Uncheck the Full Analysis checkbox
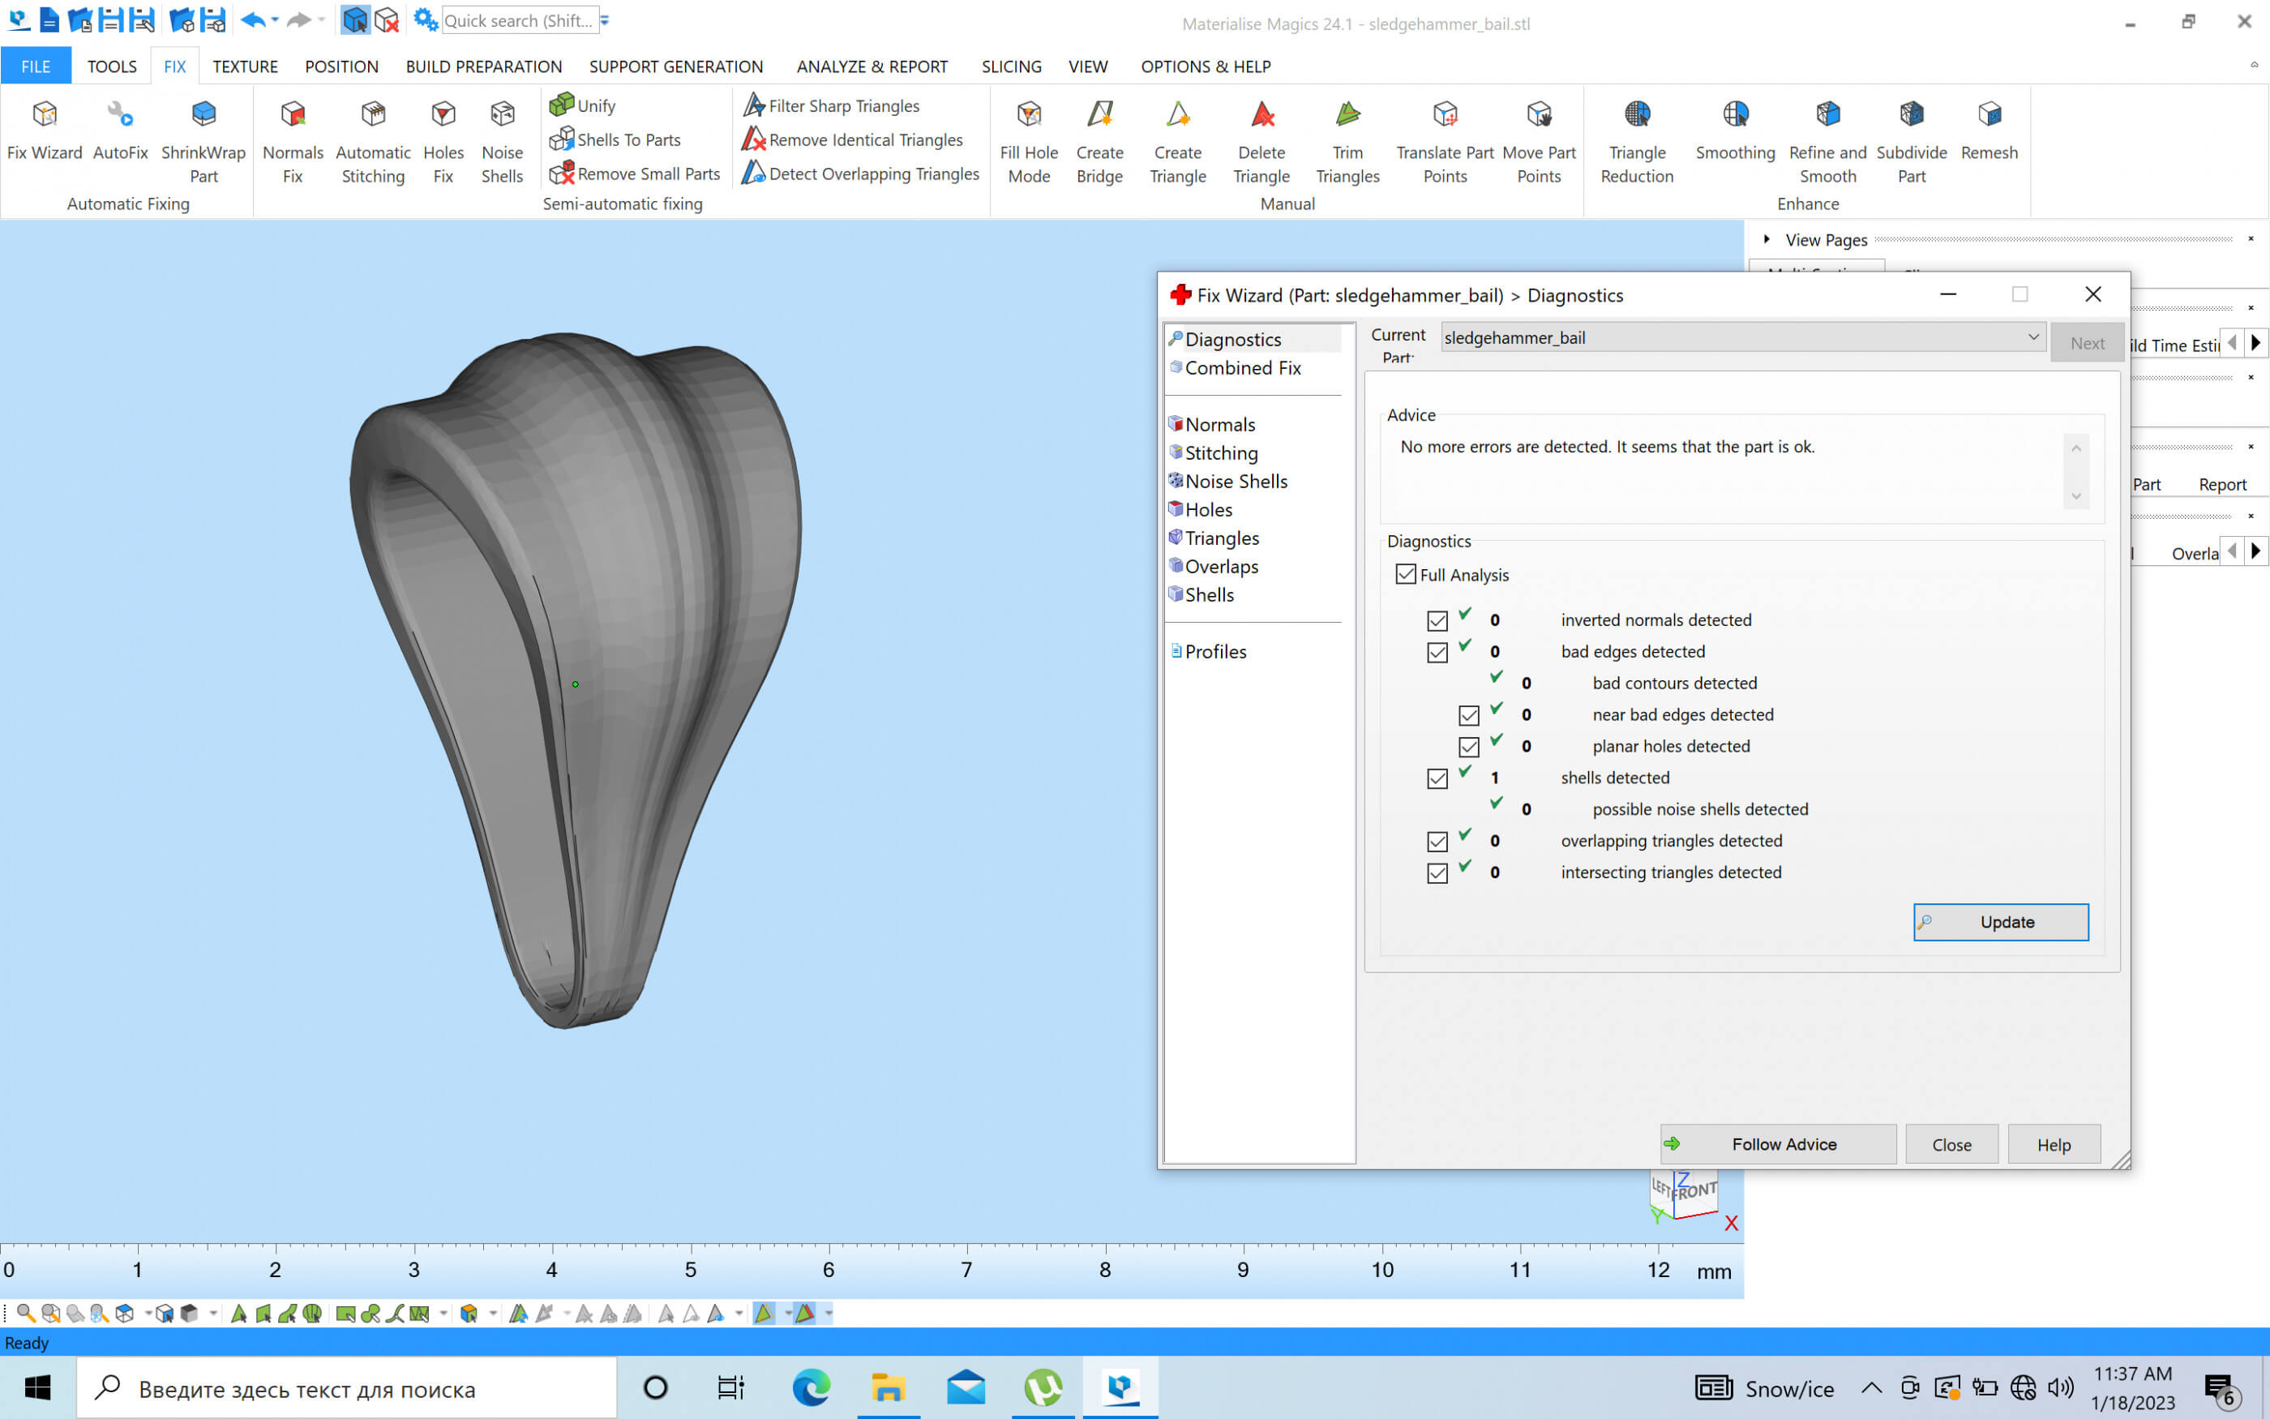The height and width of the screenshot is (1419, 2270). (1405, 574)
